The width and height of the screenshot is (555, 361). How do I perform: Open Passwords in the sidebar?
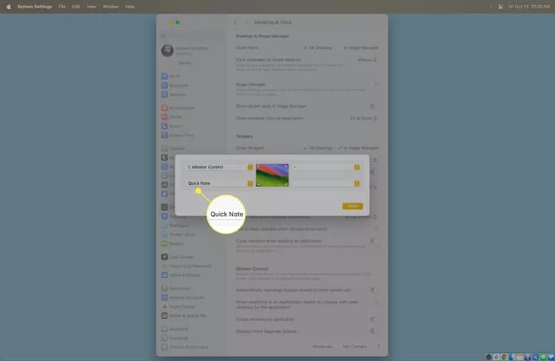(176, 288)
